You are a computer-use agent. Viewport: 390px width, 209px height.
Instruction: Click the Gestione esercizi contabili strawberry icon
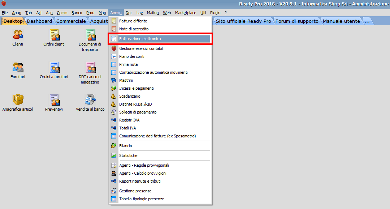click(114, 48)
